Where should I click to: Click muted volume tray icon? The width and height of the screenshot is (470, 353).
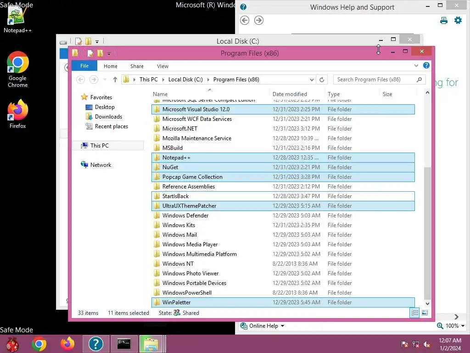427,344
